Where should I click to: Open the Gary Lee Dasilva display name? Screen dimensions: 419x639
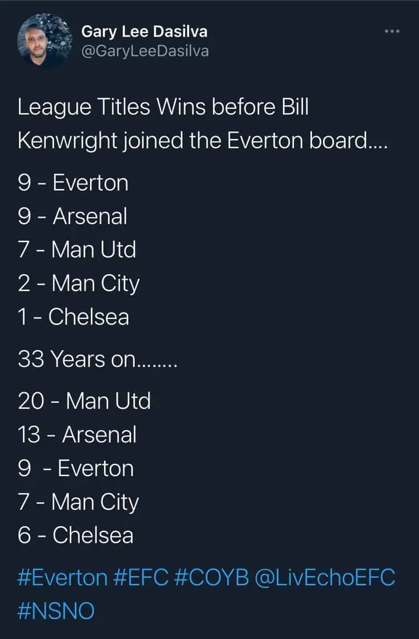pyautogui.click(x=144, y=31)
